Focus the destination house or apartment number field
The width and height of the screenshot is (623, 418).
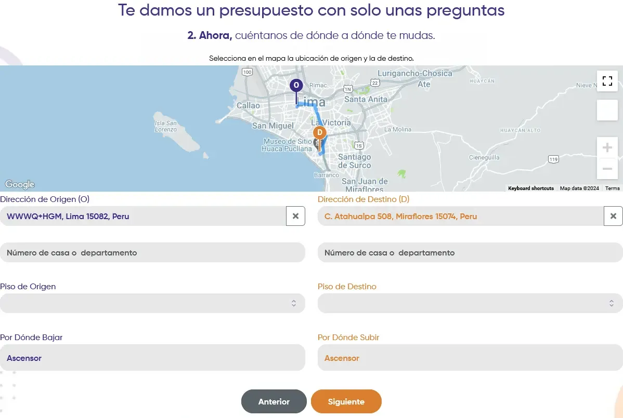[x=470, y=253]
